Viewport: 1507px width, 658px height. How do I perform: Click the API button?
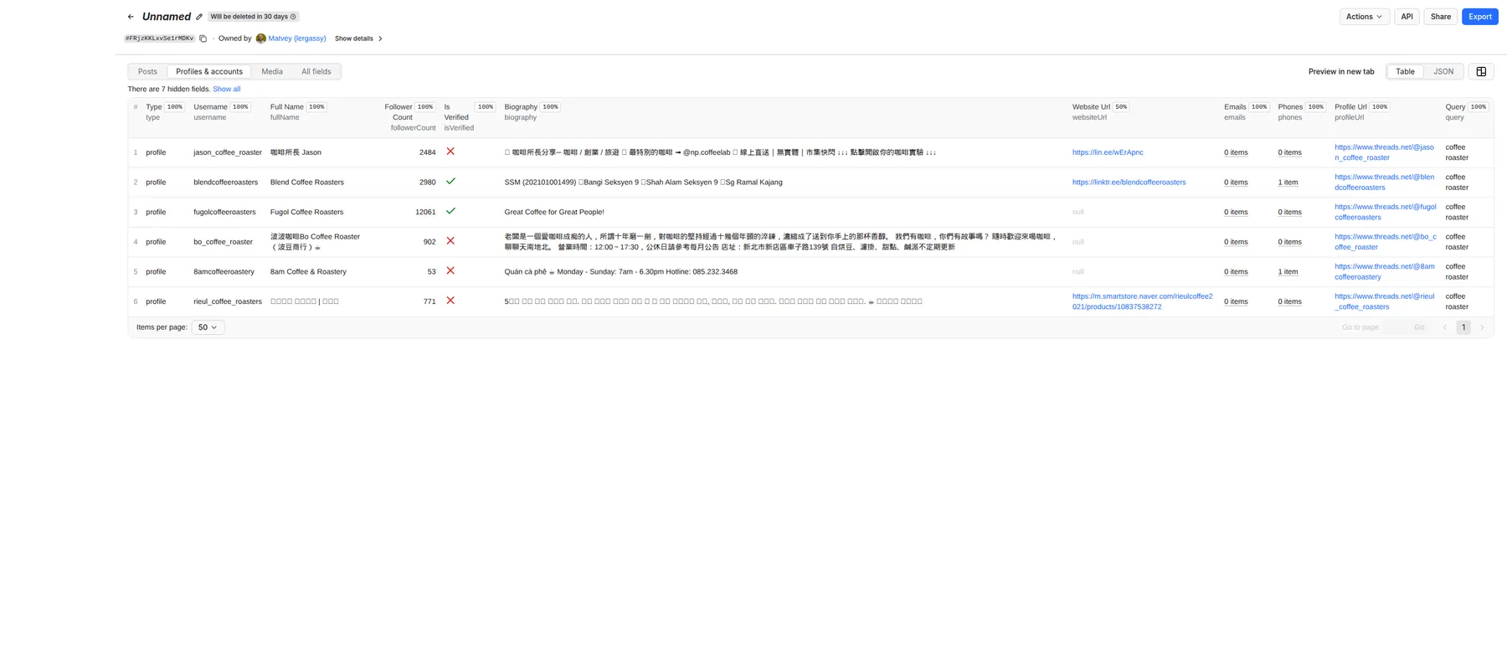pos(1407,17)
